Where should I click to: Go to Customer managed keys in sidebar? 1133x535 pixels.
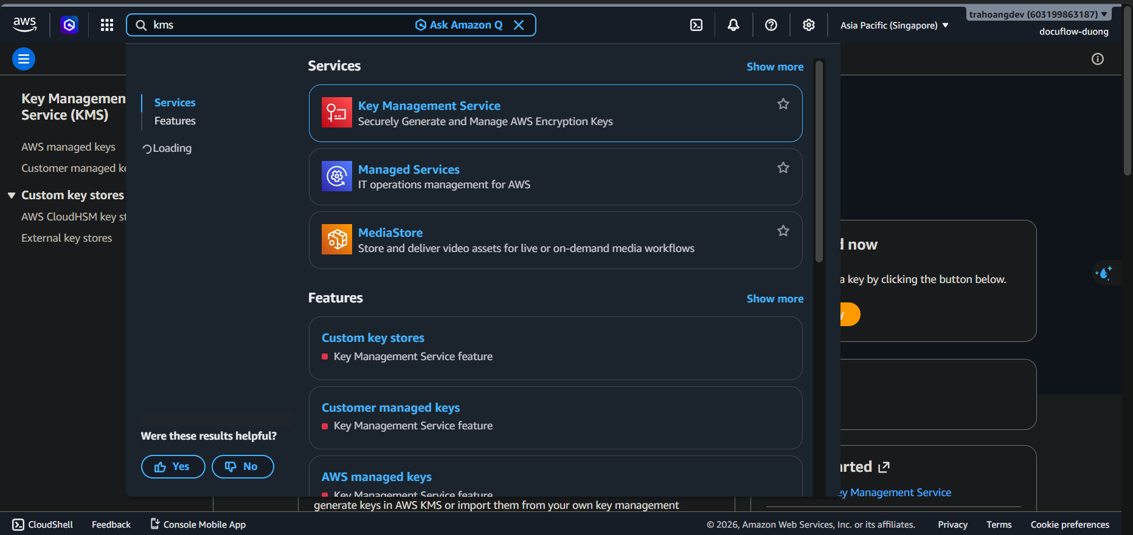point(74,168)
